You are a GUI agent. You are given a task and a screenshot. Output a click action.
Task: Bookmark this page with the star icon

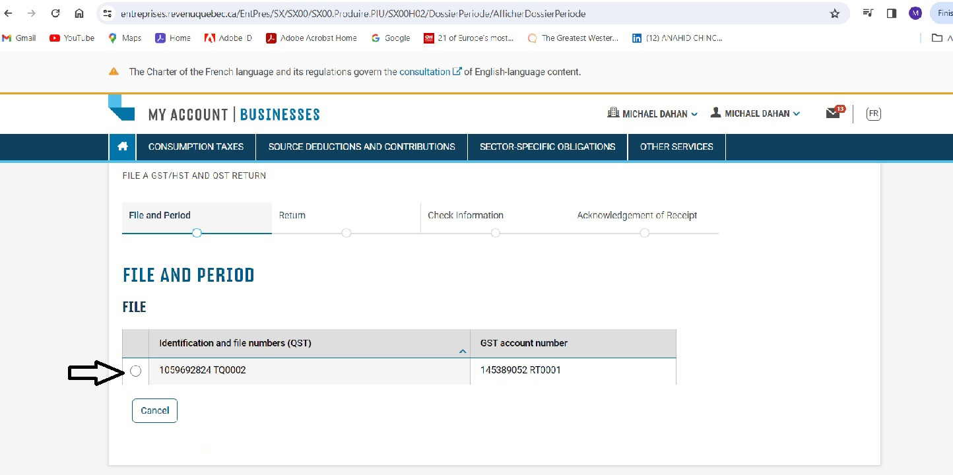pos(834,13)
